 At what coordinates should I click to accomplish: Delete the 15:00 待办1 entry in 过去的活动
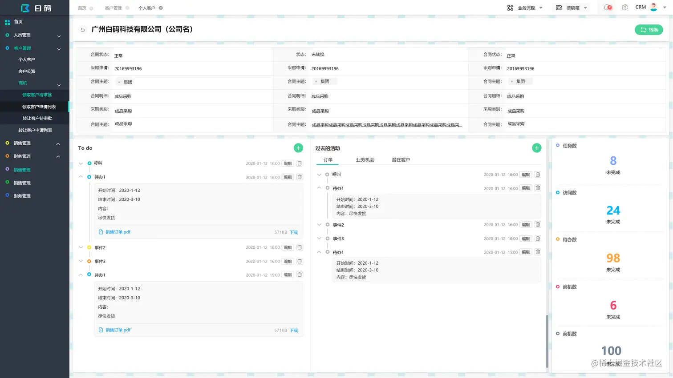click(538, 252)
